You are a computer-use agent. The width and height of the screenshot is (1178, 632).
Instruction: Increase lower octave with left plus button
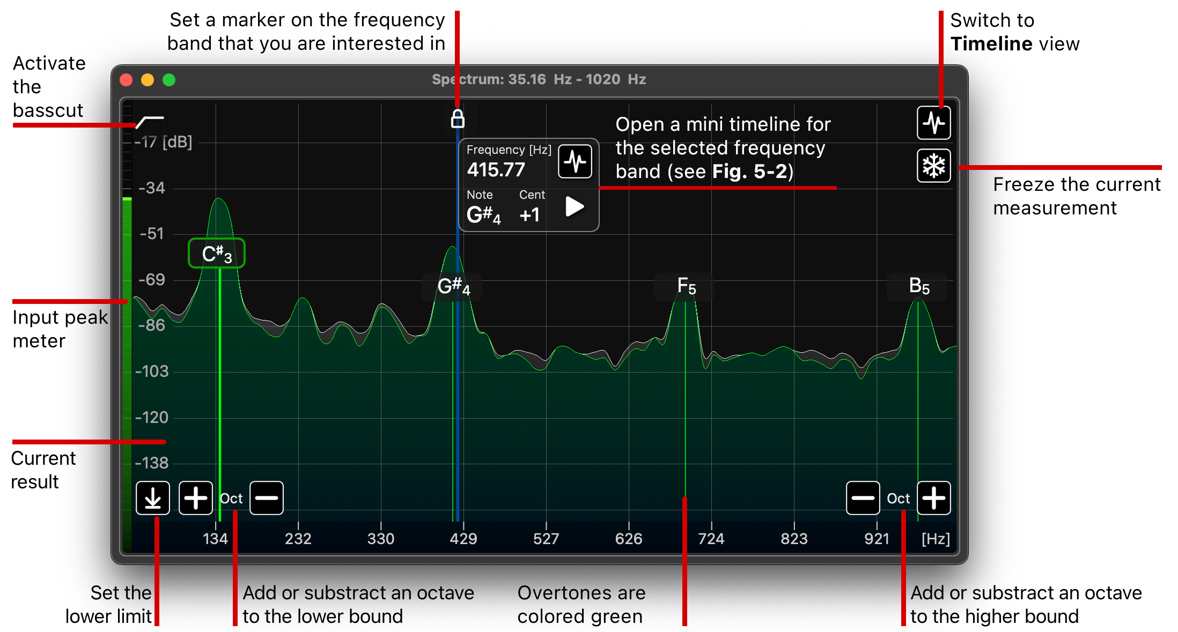click(x=195, y=498)
